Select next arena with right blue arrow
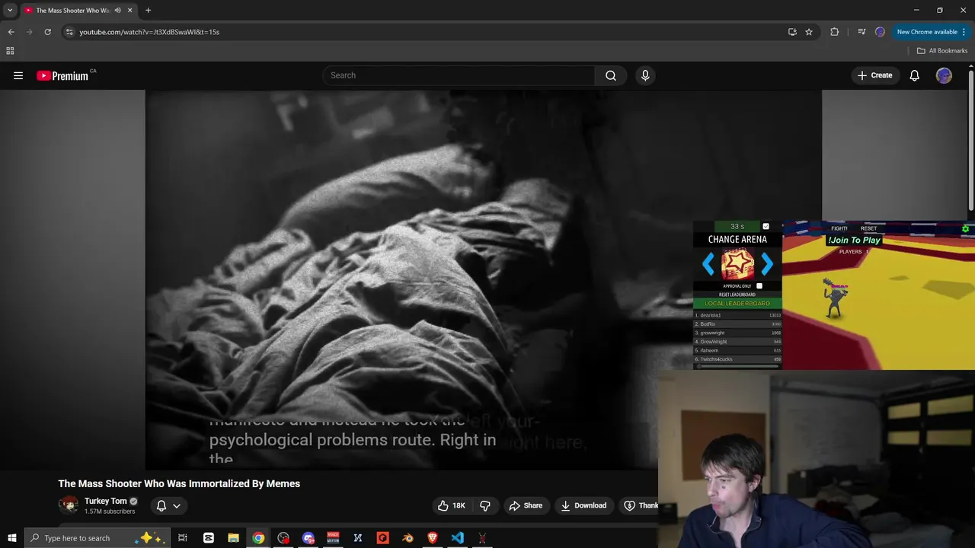The width and height of the screenshot is (975, 548). click(767, 264)
